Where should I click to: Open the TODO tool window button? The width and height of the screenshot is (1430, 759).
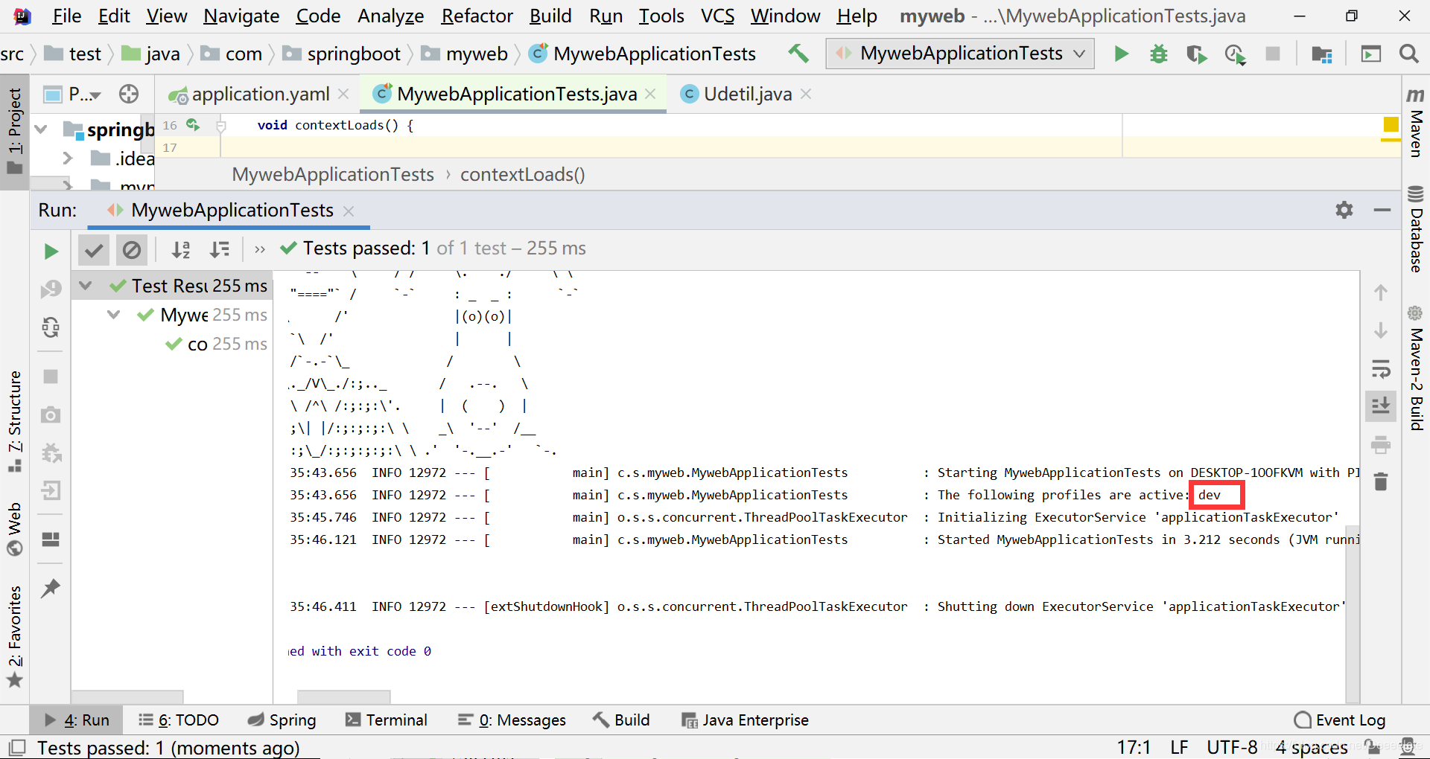tap(179, 720)
